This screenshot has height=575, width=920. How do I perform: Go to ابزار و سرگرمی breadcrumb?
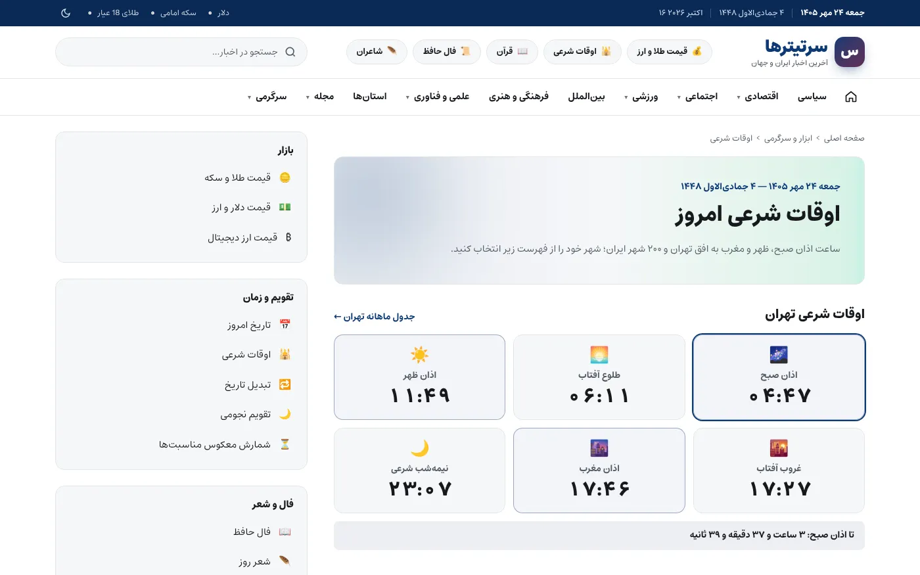pyautogui.click(x=788, y=138)
